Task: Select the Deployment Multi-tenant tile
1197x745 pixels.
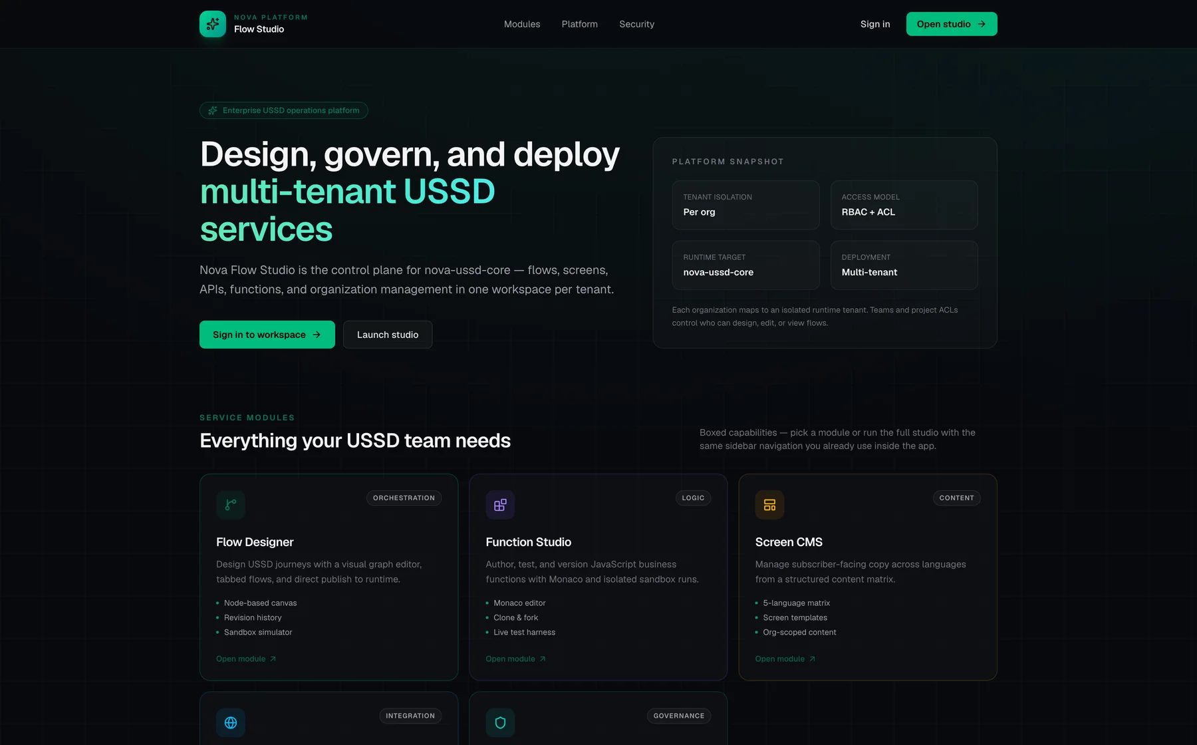Action: pos(904,265)
